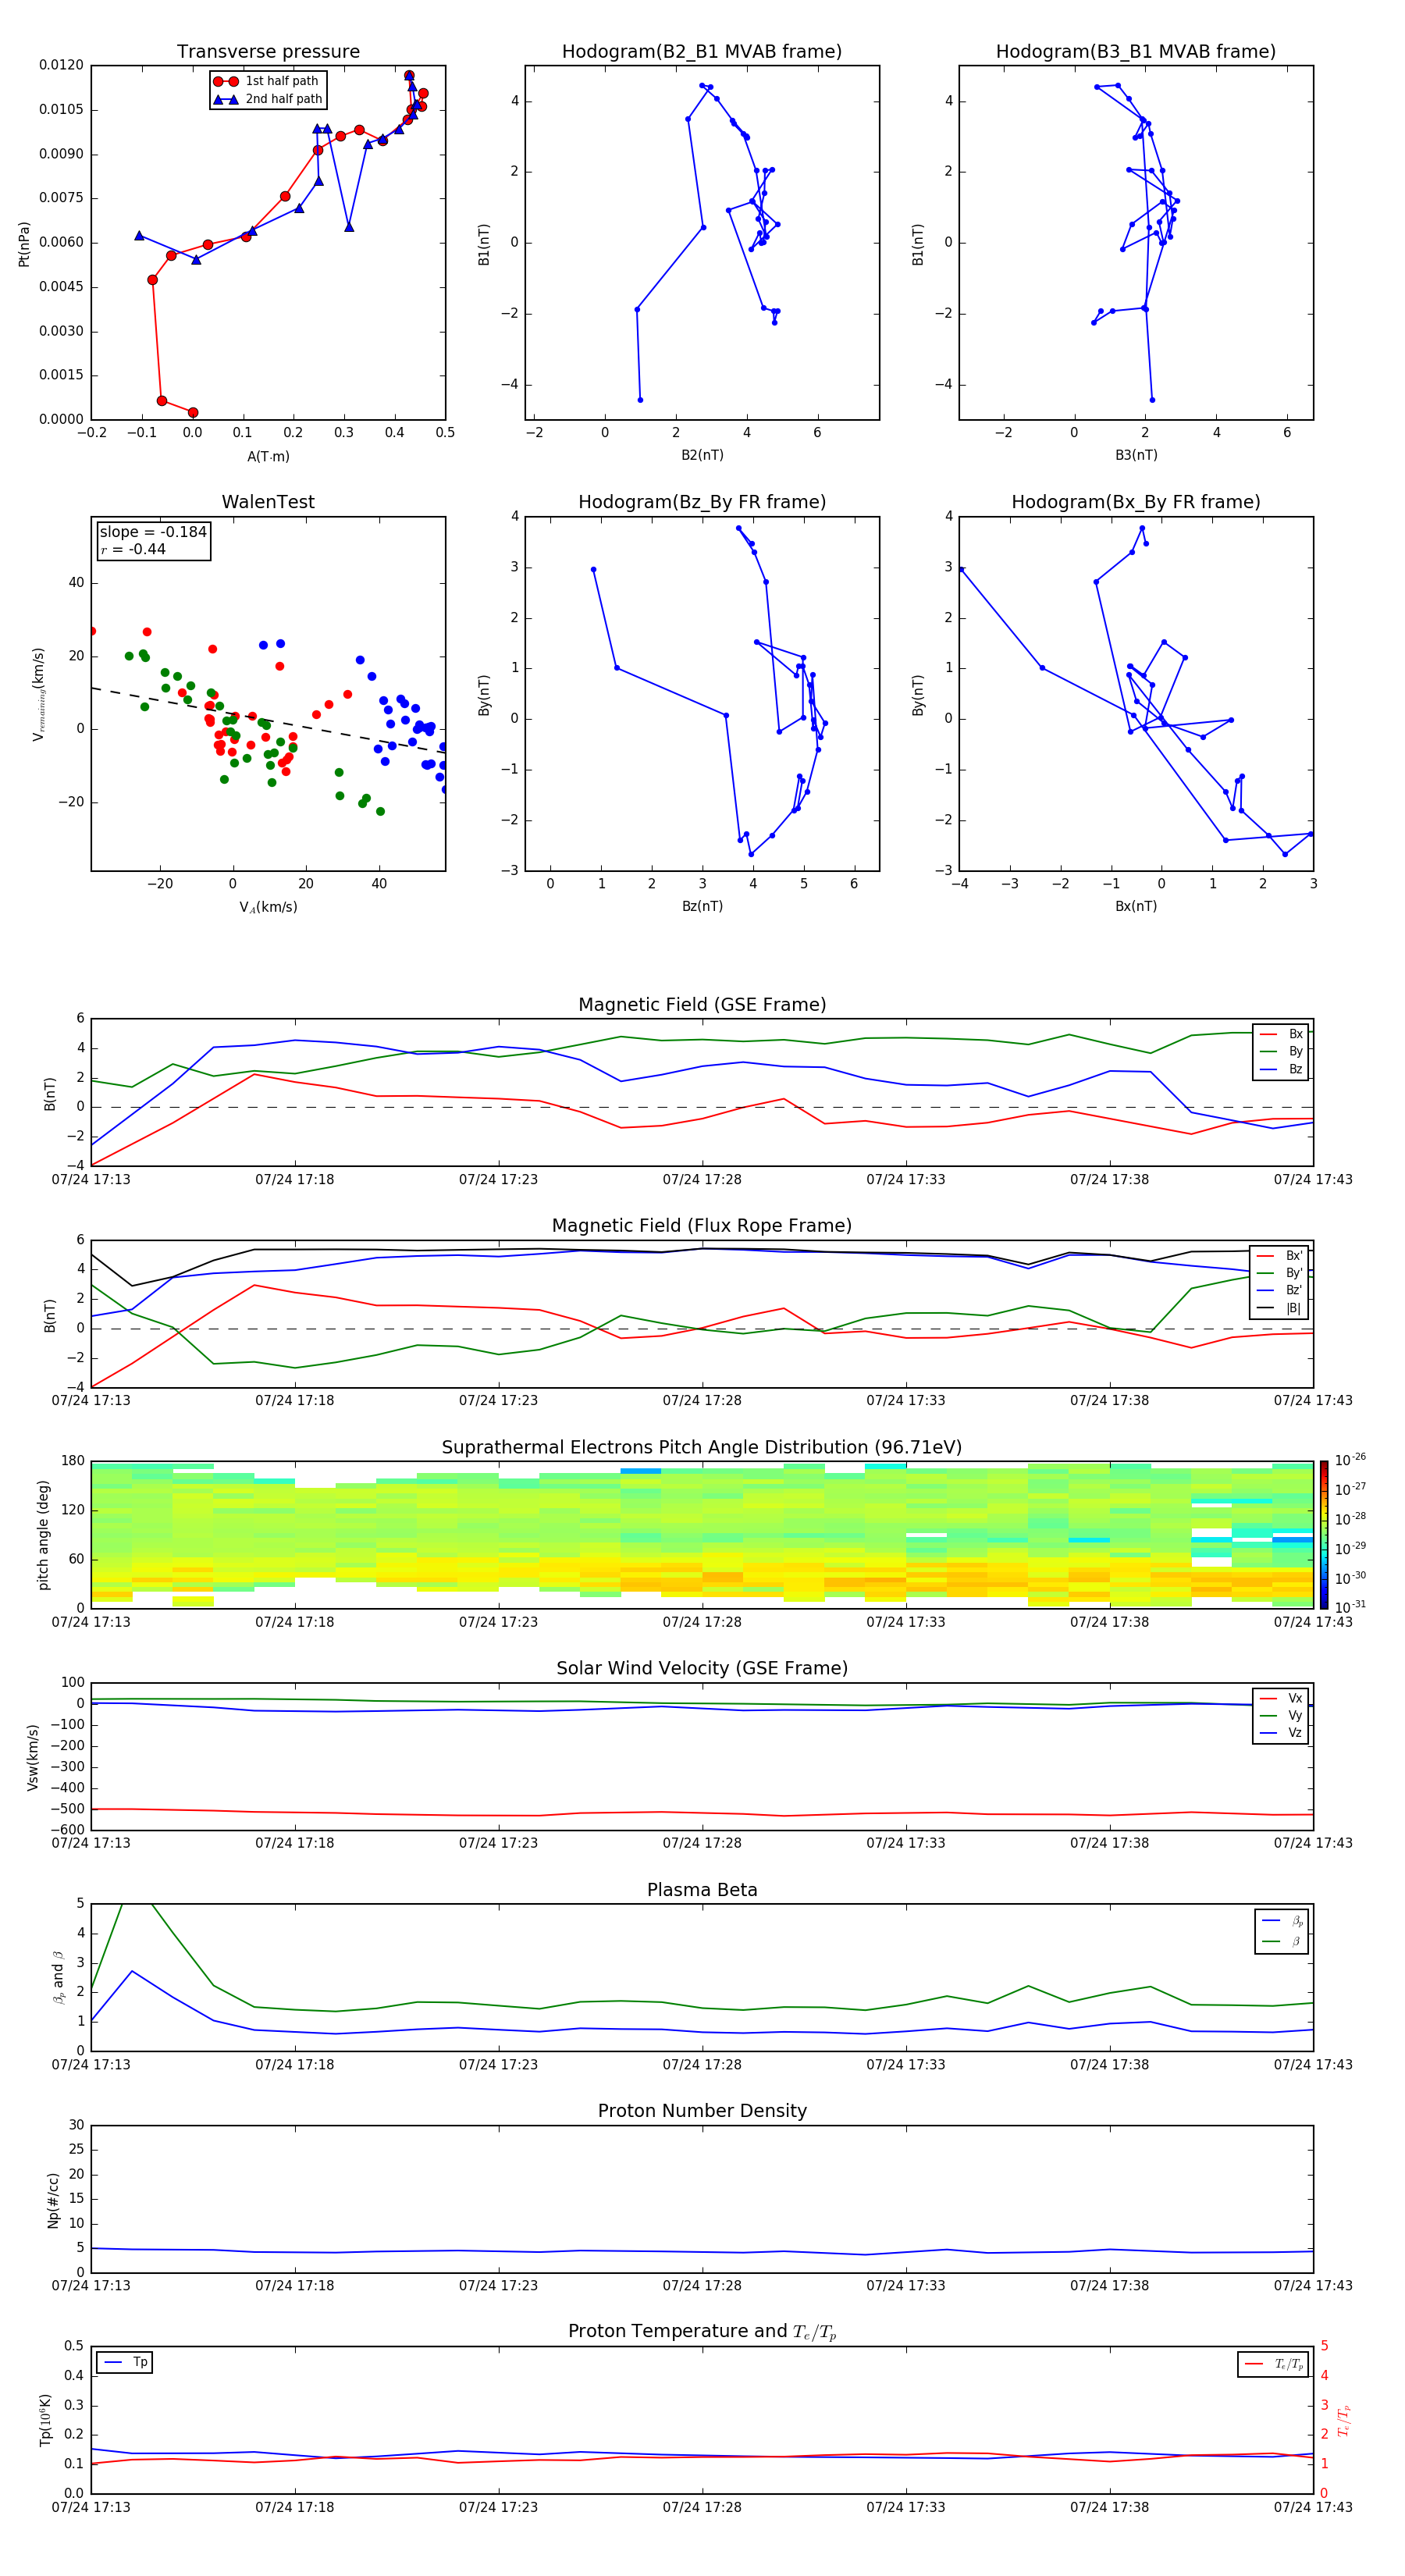Screen dimensions: 1405x2576
Task: Click the "slope = -0.184" annotation
Action: click(x=153, y=532)
